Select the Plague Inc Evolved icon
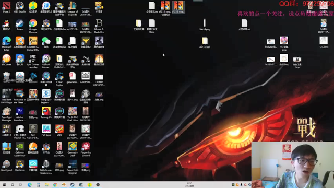This screenshot has width=334, height=188. point(86,150)
